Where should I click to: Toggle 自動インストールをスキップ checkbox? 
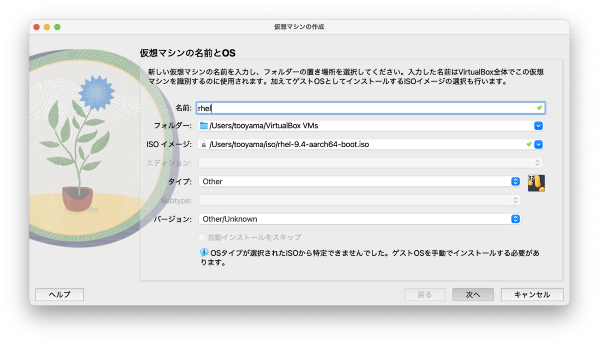click(x=202, y=237)
